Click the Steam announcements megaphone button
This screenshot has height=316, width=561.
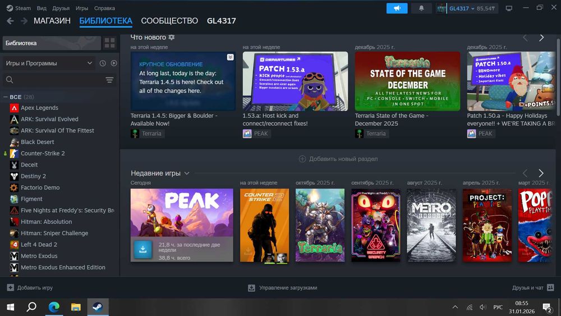(x=397, y=8)
